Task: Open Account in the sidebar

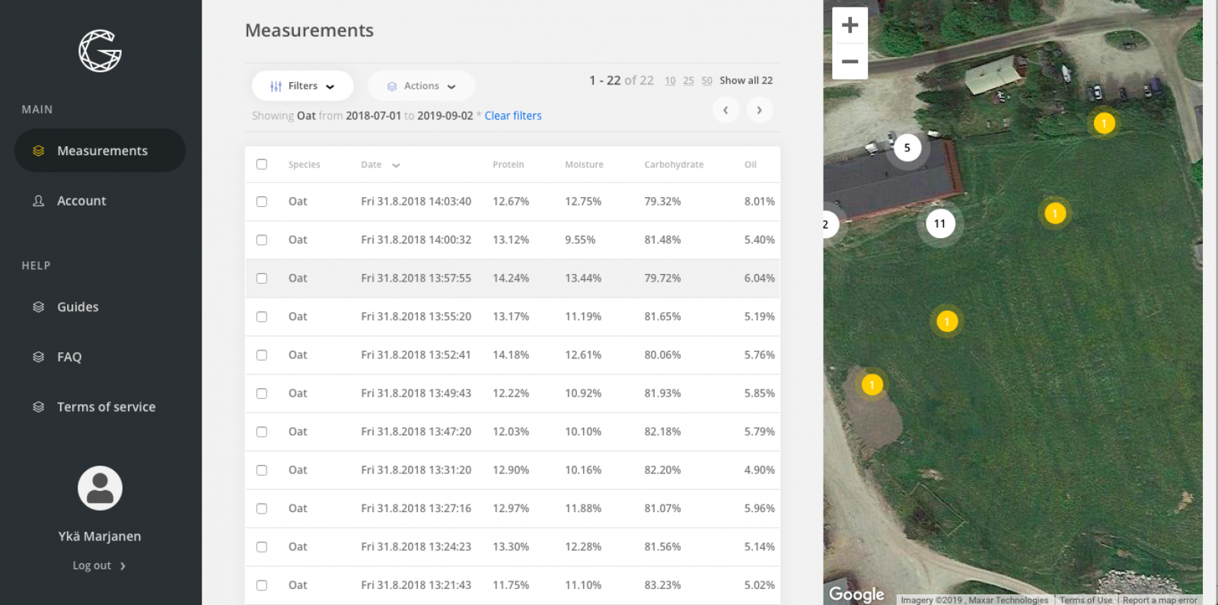Action: [x=81, y=201]
